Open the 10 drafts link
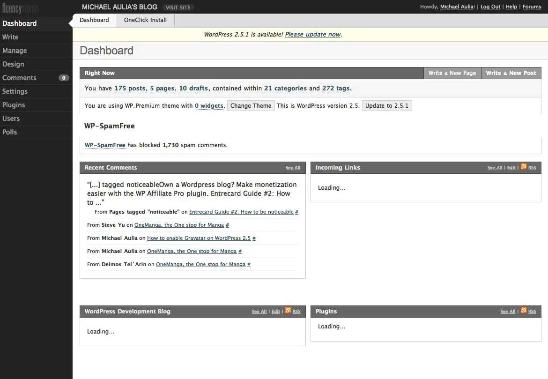Image resolution: width=548 pixels, height=379 pixels. (193, 88)
